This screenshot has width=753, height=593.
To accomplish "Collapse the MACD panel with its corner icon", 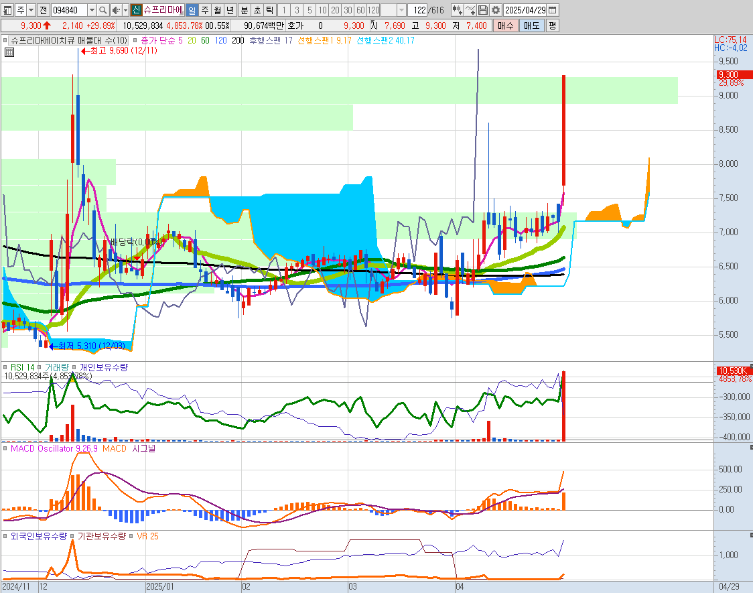I will tap(750, 448).
